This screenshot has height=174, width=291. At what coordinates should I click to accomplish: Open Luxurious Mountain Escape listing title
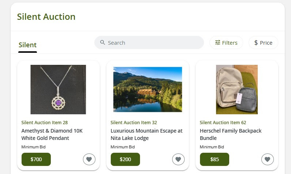tap(146, 134)
